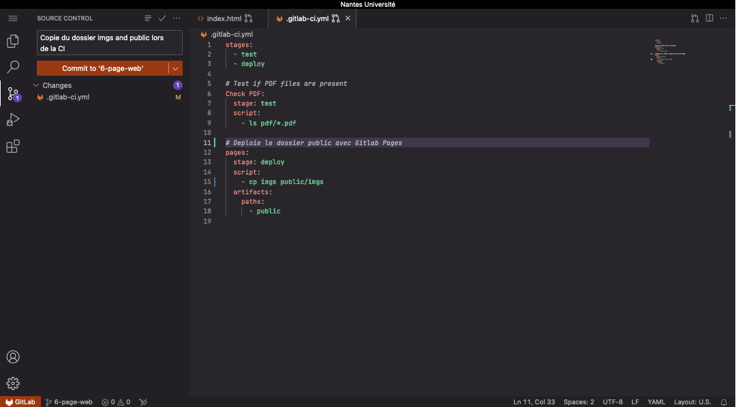Open editor more actions ellipsis
Image resolution: width=736 pixels, height=407 pixels.
(x=723, y=18)
